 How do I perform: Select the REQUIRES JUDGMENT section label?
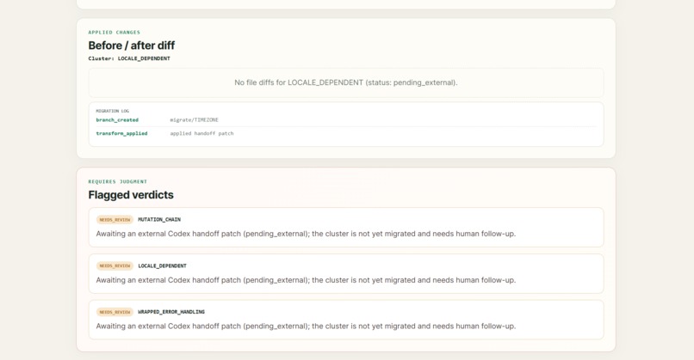[x=118, y=181]
